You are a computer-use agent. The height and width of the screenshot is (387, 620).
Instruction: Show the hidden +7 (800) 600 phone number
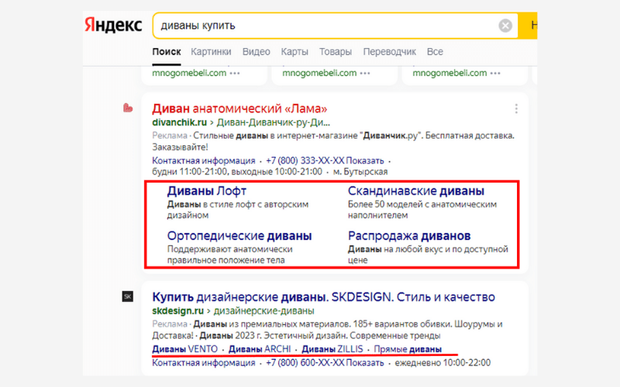[325, 362]
